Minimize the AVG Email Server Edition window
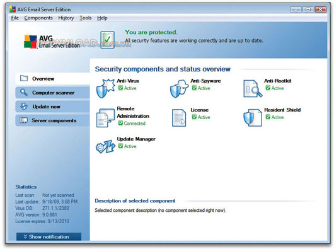The width and height of the screenshot is (334, 249). (x=296, y=9)
